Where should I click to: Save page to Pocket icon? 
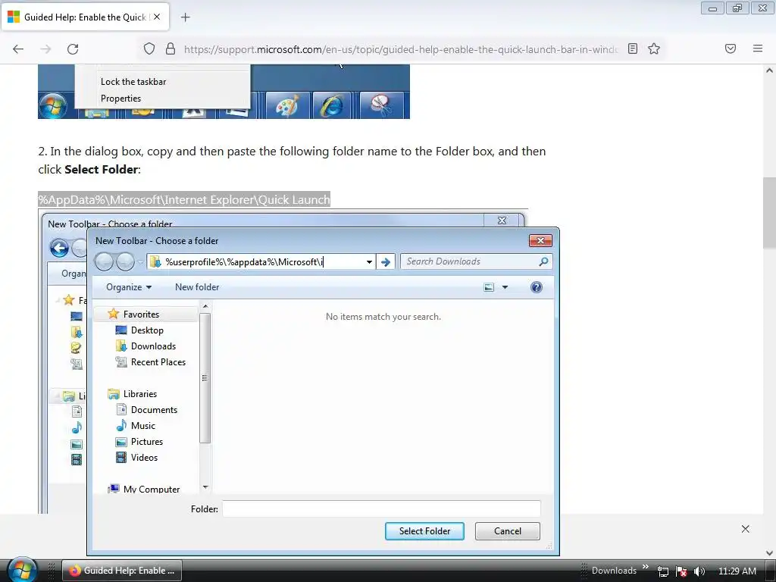coord(731,48)
